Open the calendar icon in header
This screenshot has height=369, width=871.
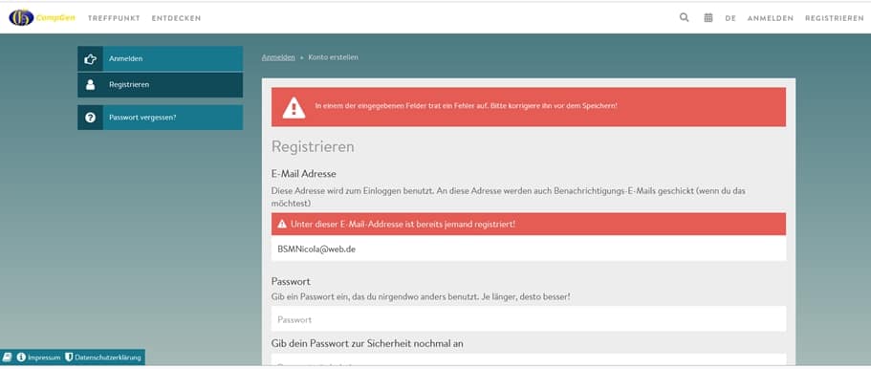(708, 18)
